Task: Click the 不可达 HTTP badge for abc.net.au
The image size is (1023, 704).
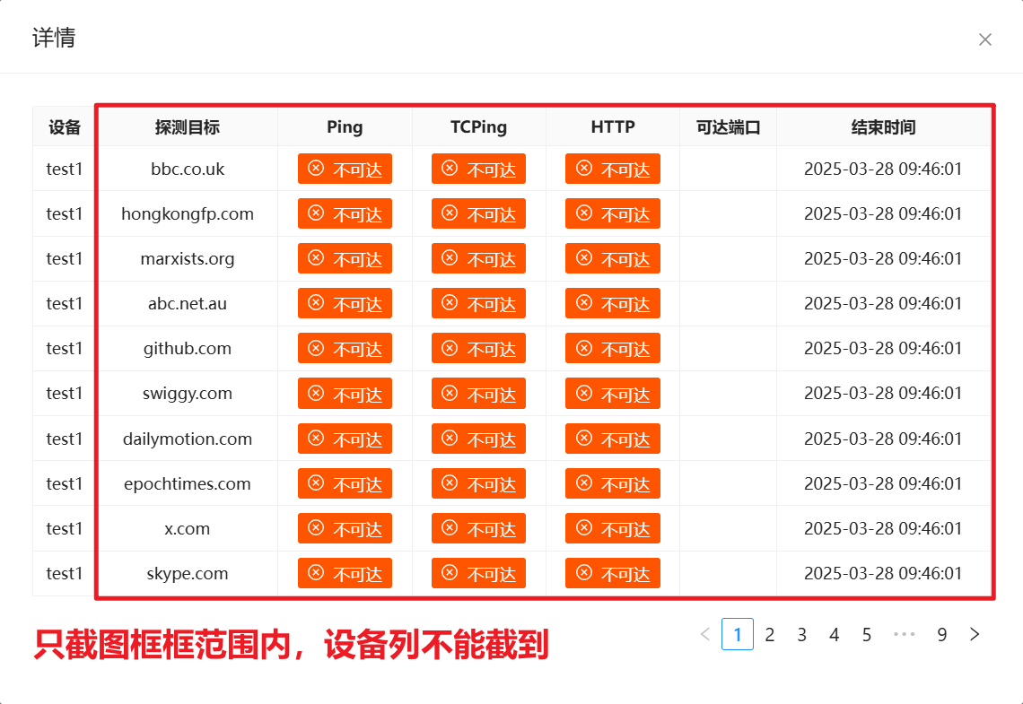Action: pos(612,303)
